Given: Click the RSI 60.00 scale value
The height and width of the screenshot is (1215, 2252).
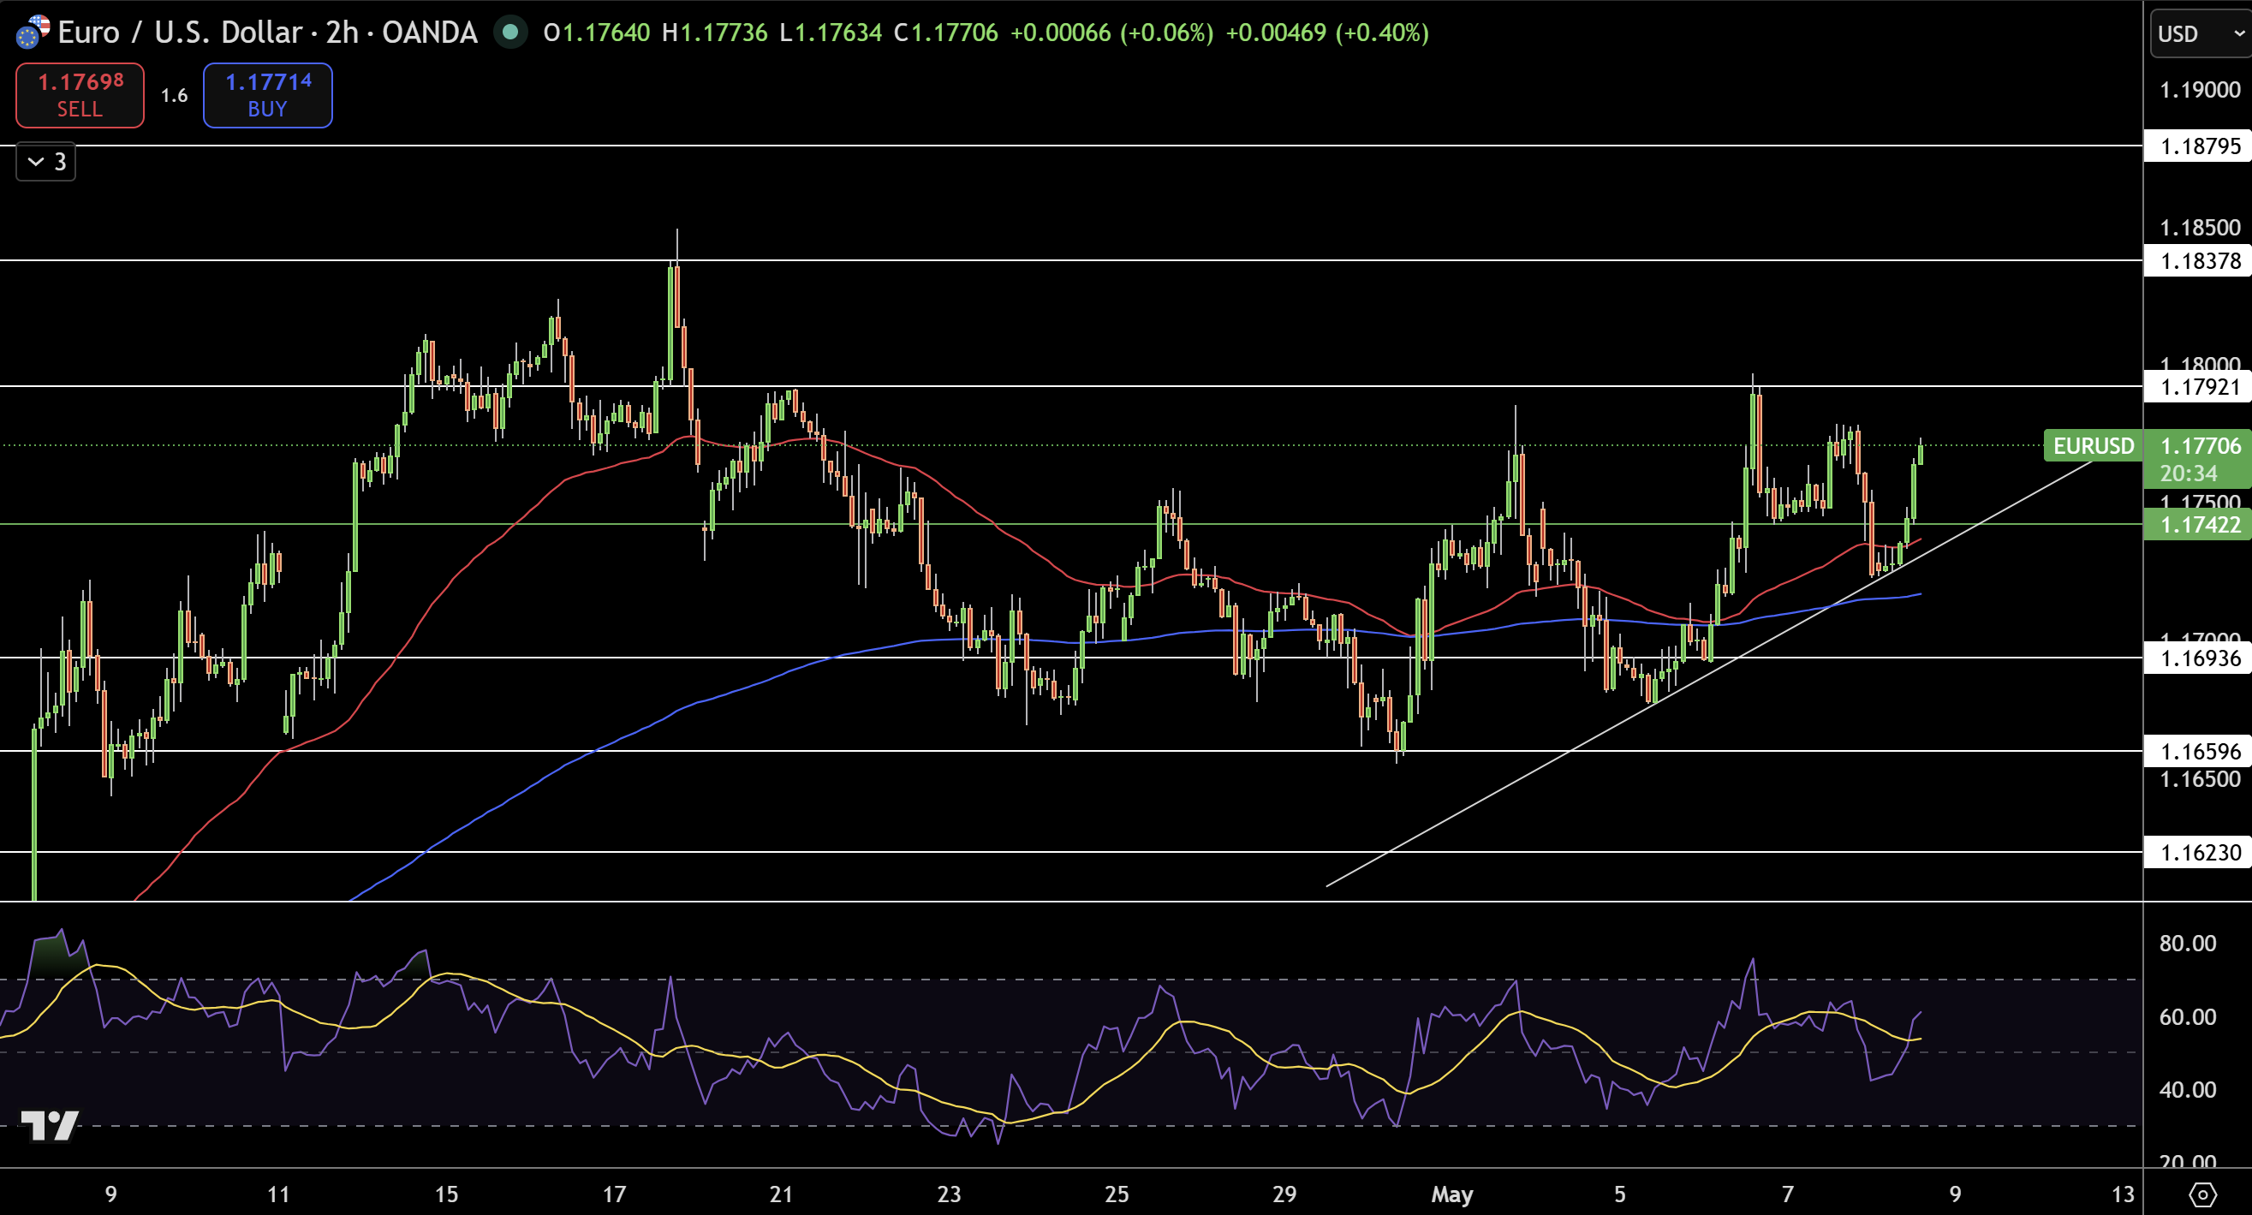Looking at the screenshot, I should (2187, 1016).
